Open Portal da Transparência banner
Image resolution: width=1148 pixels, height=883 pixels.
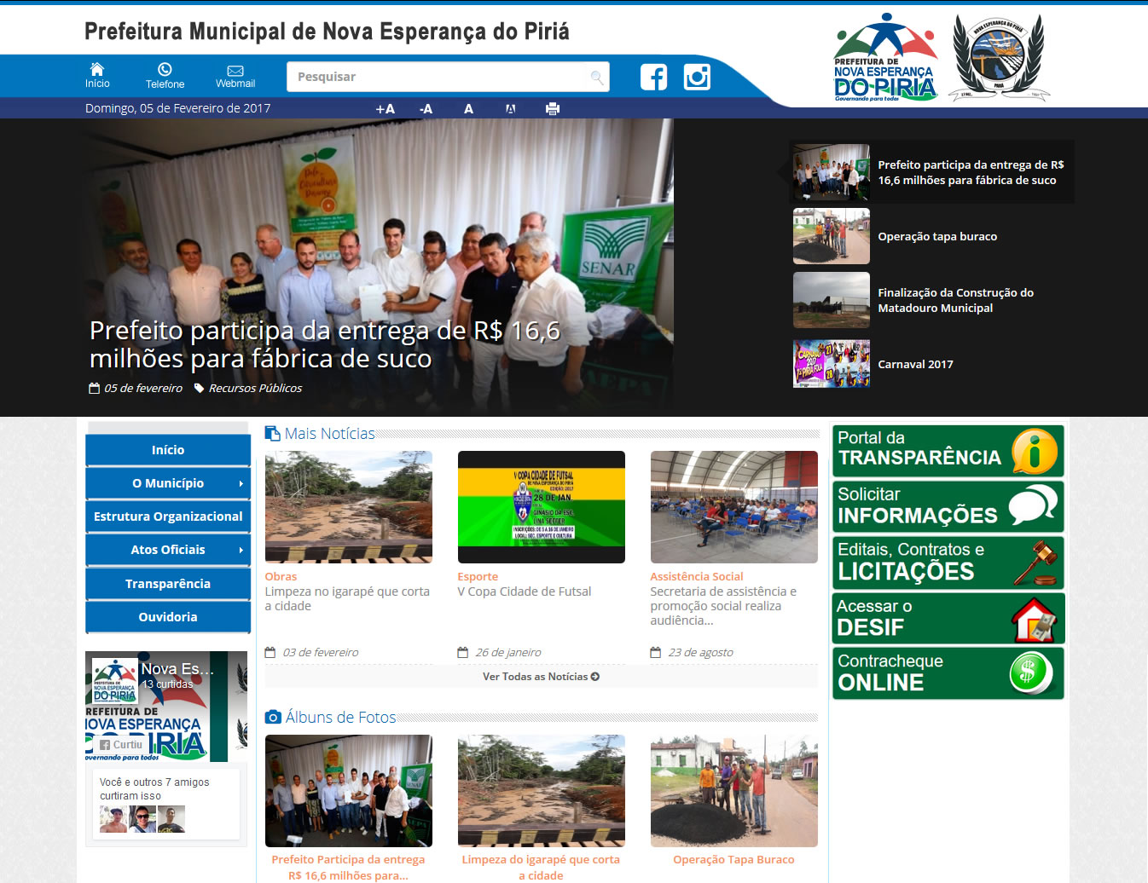948,450
